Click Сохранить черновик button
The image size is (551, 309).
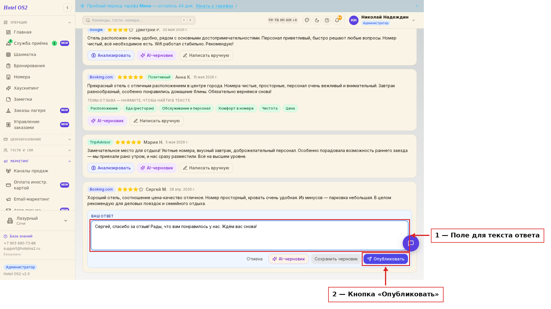[x=336, y=259]
